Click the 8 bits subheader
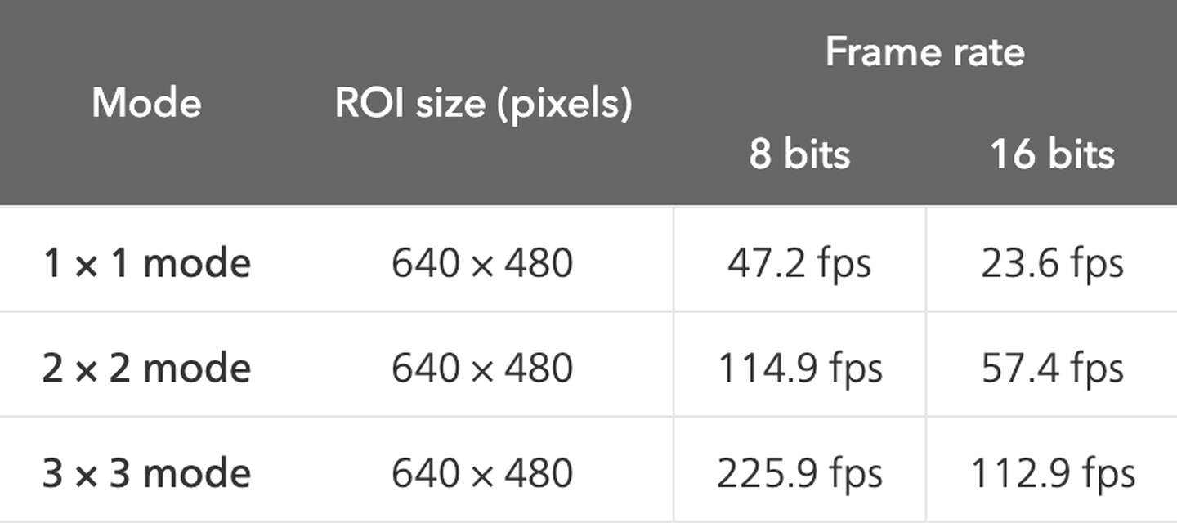 799,154
